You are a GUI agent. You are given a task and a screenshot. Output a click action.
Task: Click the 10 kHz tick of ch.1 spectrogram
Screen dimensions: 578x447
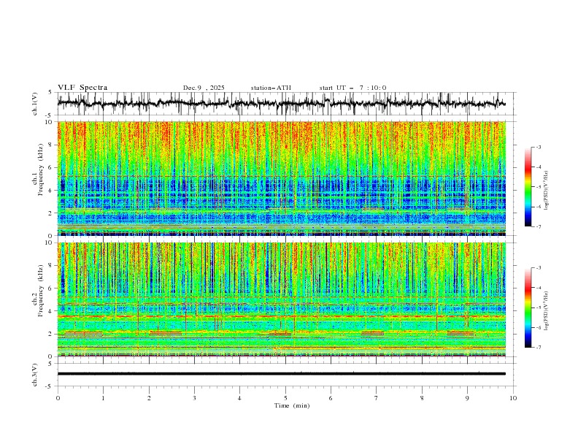click(x=50, y=122)
